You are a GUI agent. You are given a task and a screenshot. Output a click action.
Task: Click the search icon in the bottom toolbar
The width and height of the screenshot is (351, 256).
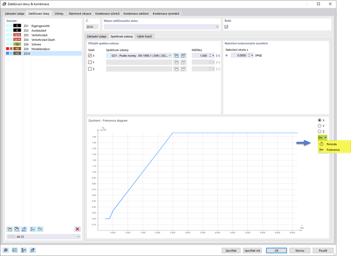[x=6, y=250]
